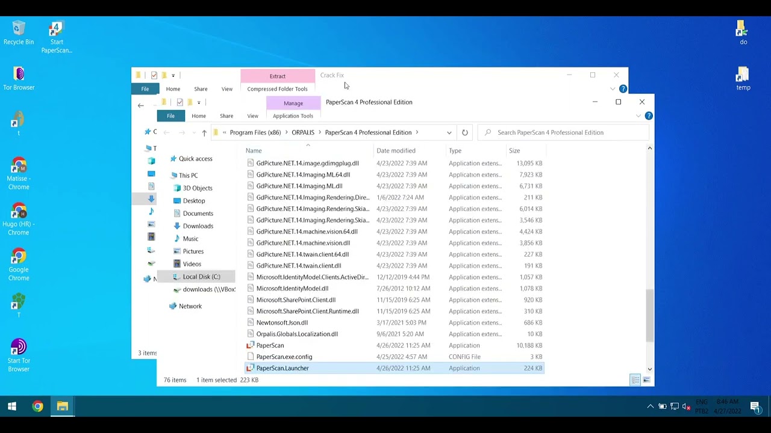771x433 pixels.
Task: Click the Help icon in PaperScan window
Action: tap(649, 115)
